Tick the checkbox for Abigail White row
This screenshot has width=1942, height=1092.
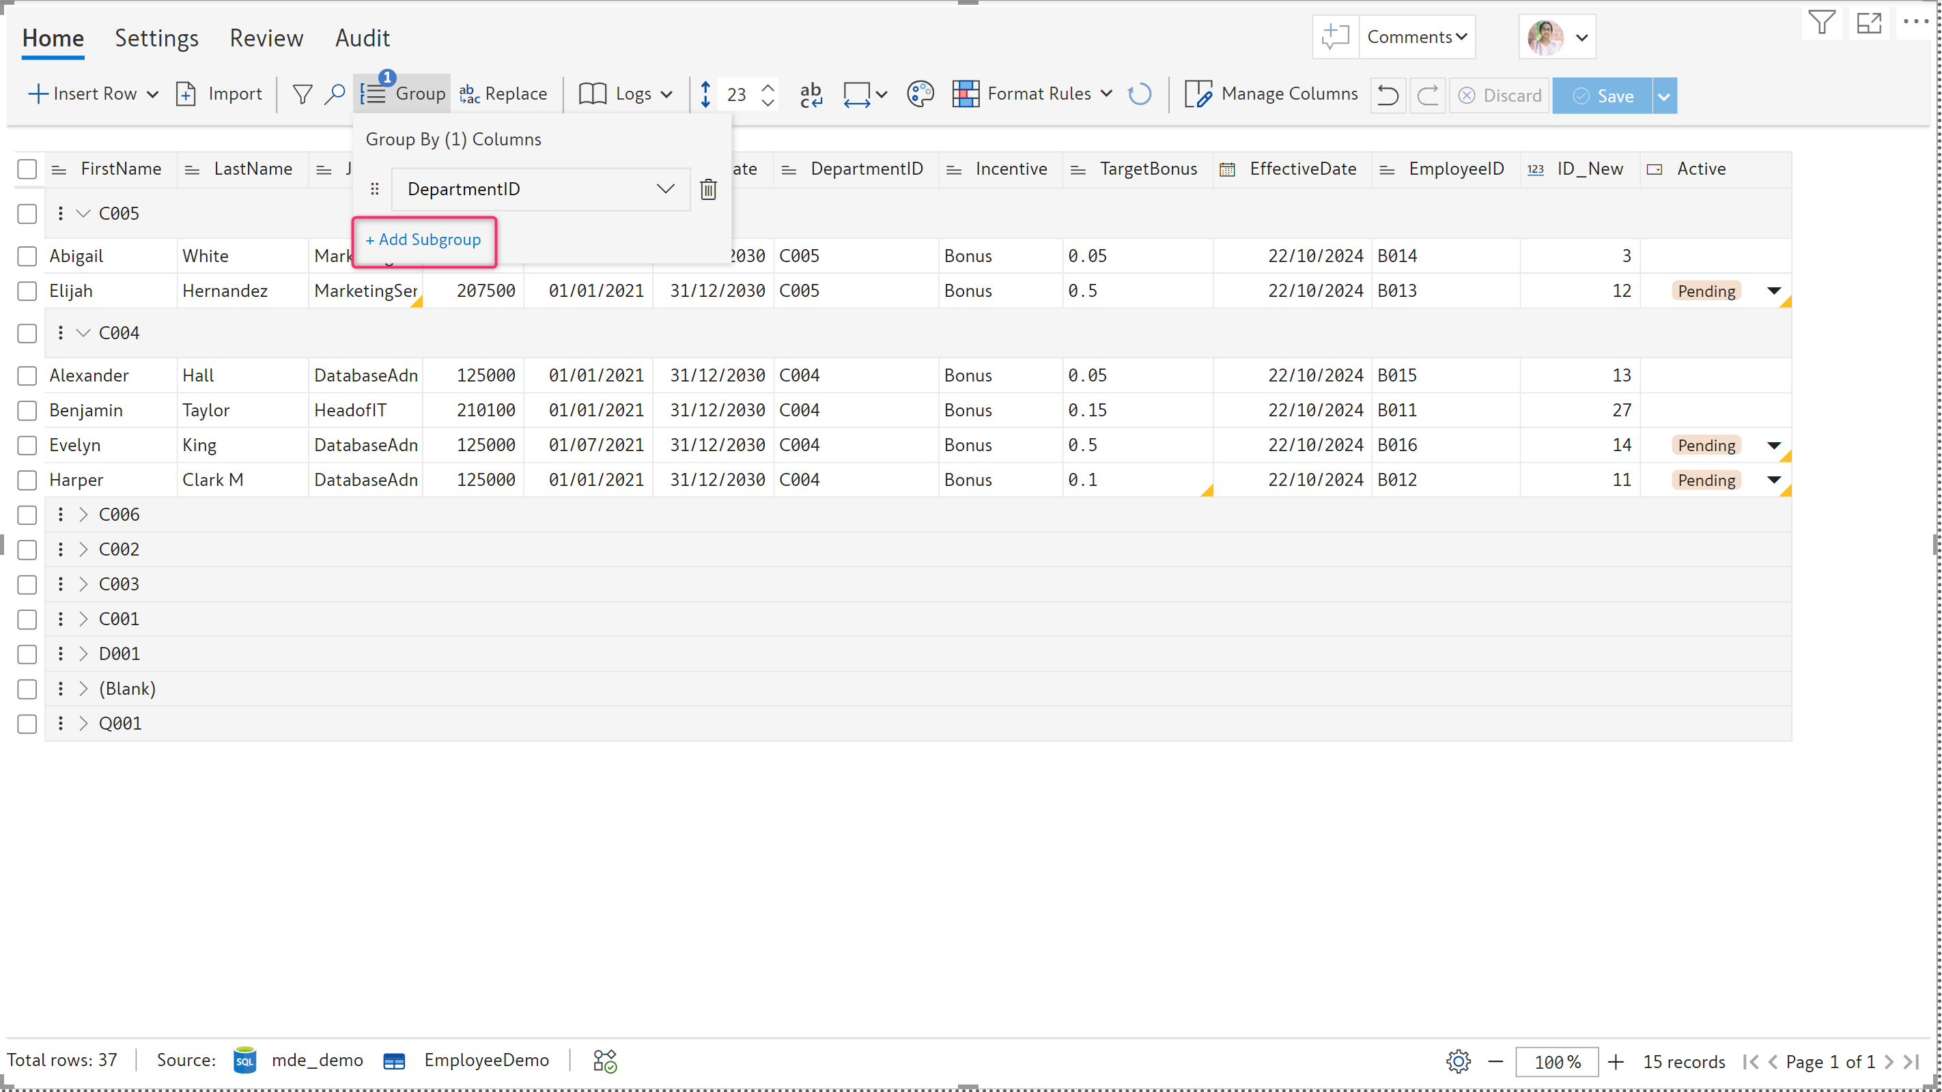[27, 256]
